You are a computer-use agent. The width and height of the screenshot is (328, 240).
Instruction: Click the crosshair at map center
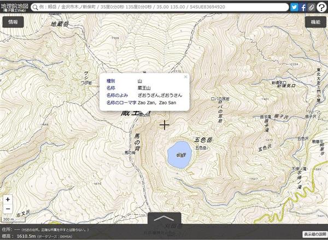(x=165, y=125)
